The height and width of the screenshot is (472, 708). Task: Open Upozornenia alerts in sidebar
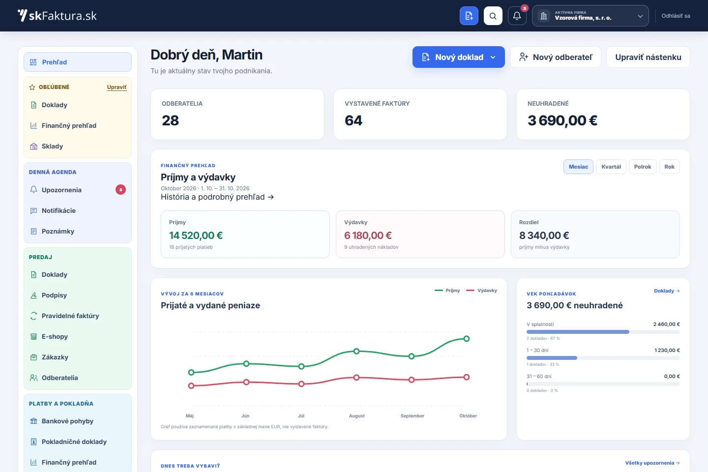point(78,190)
